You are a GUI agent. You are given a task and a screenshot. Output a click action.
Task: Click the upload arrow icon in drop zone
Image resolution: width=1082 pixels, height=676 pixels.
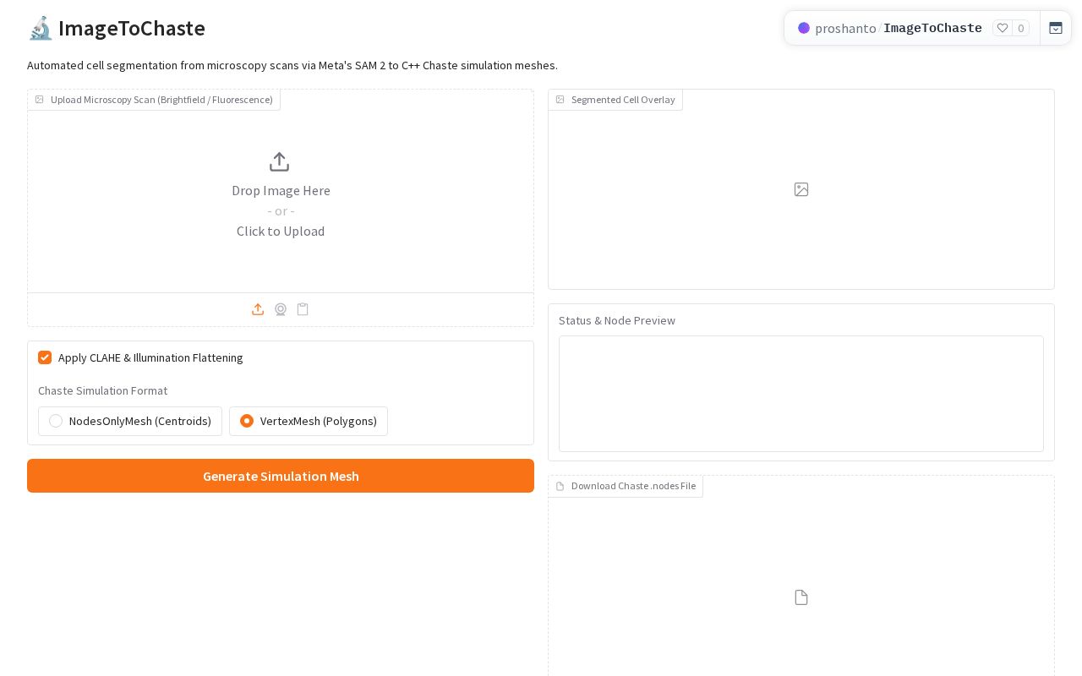[279, 161]
